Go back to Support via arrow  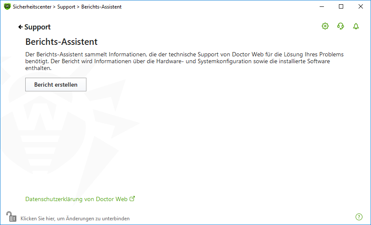[x=21, y=27]
